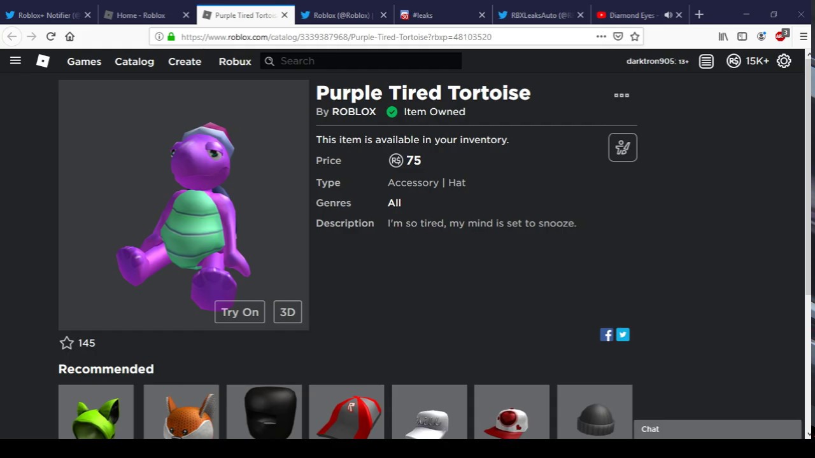Image resolution: width=815 pixels, height=458 pixels.
Task: Click the 3D purple tortoise item preview
Action: (x=183, y=205)
